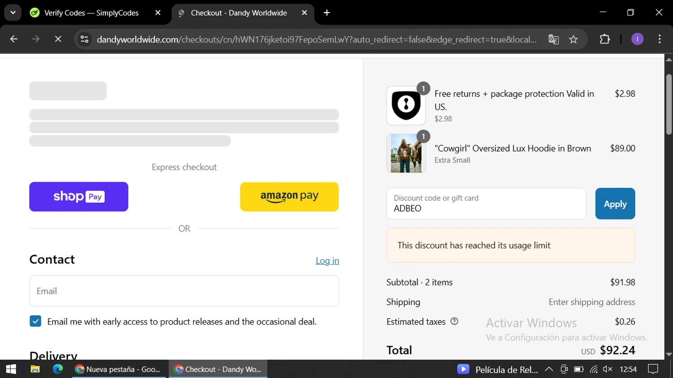Open Chrome profile avatar
The height and width of the screenshot is (378, 673).
[x=637, y=39]
